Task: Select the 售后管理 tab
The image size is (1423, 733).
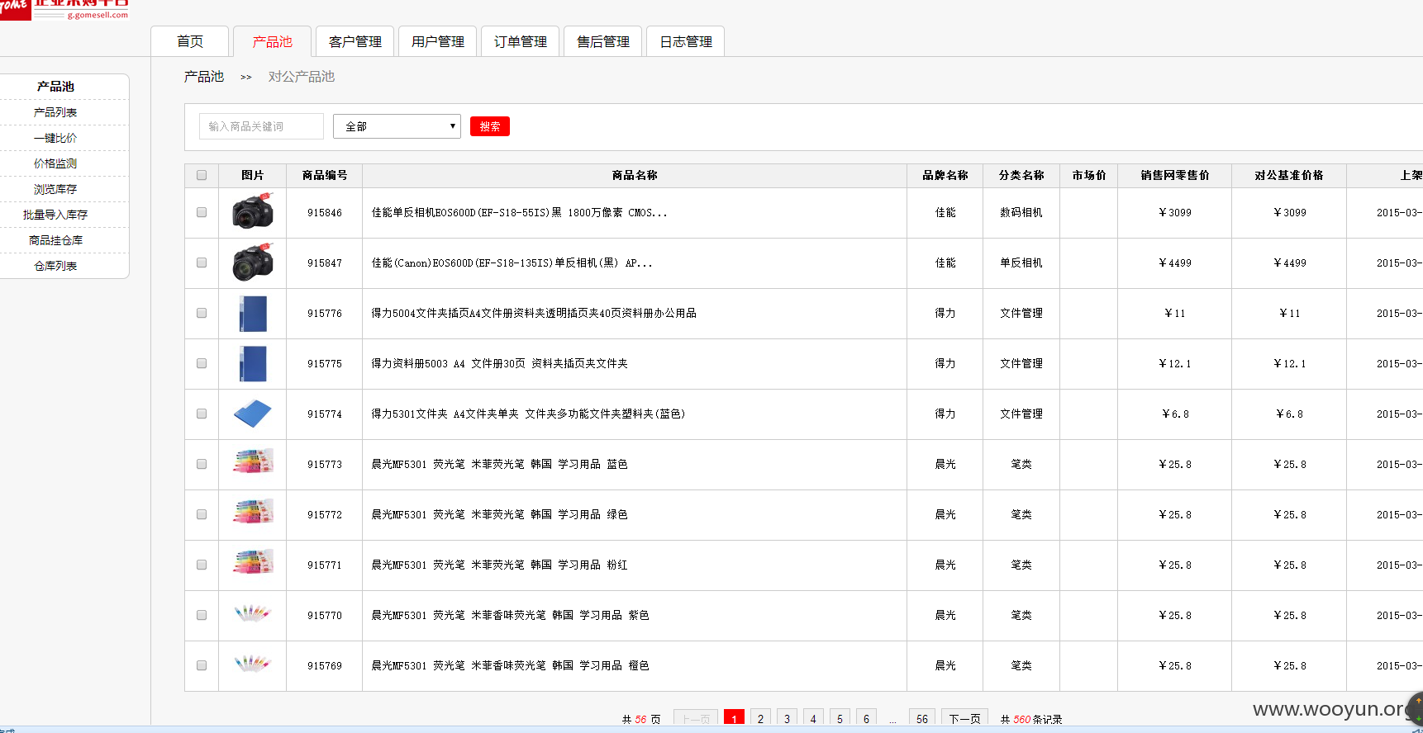Action: [603, 41]
